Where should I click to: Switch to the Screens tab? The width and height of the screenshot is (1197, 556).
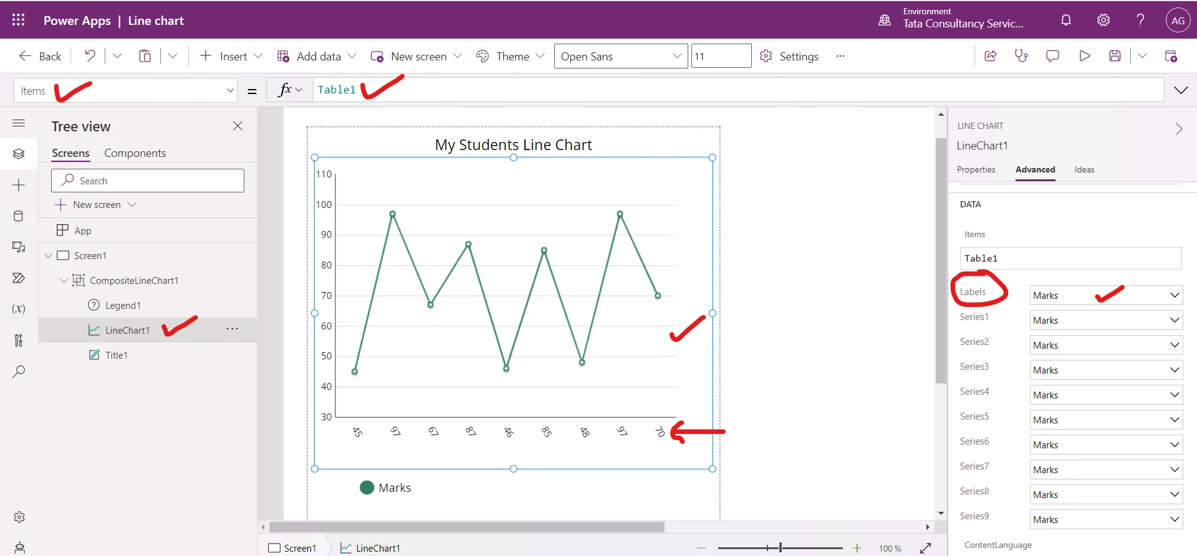(x=70, y=153)
